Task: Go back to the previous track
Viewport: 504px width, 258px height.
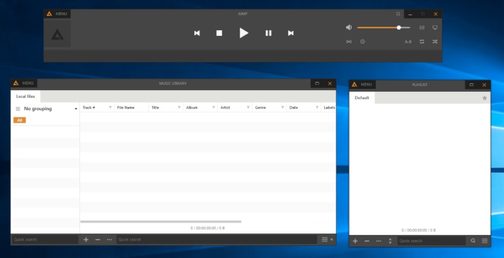Action: click(197, 33)
